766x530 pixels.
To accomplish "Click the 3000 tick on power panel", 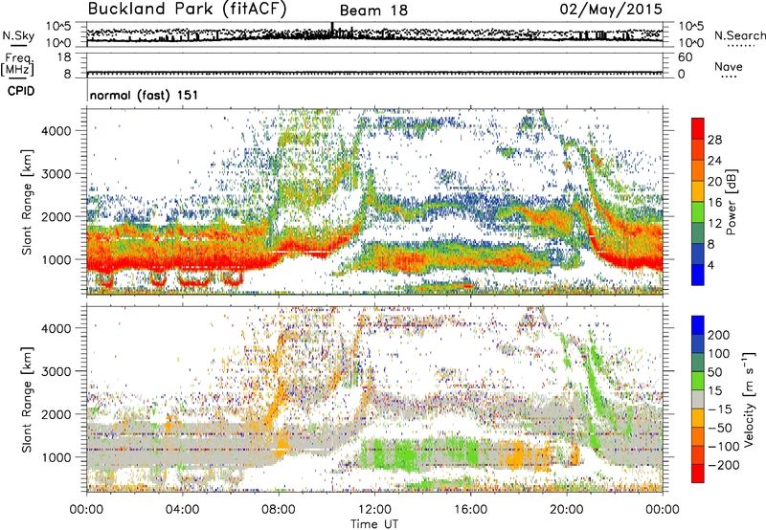I will pos(56,174).
